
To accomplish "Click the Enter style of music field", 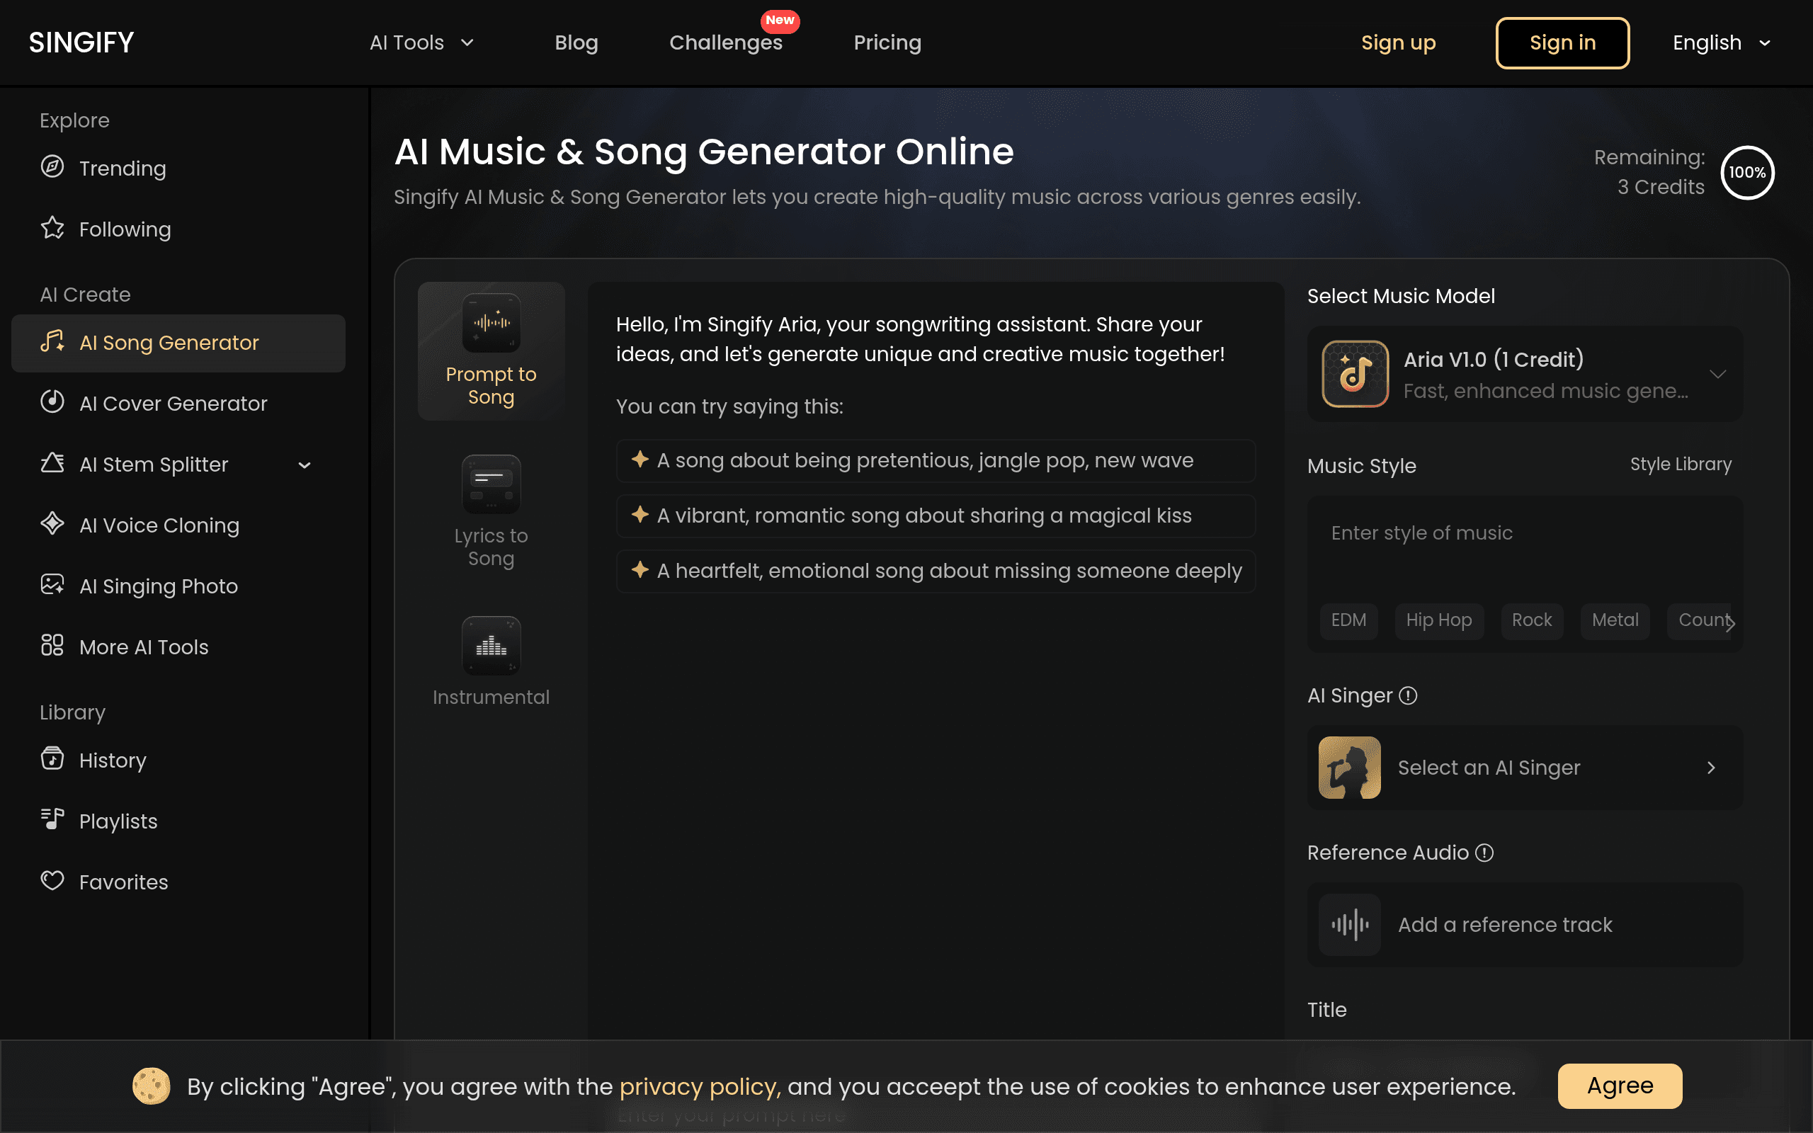I will [1525, 544].
